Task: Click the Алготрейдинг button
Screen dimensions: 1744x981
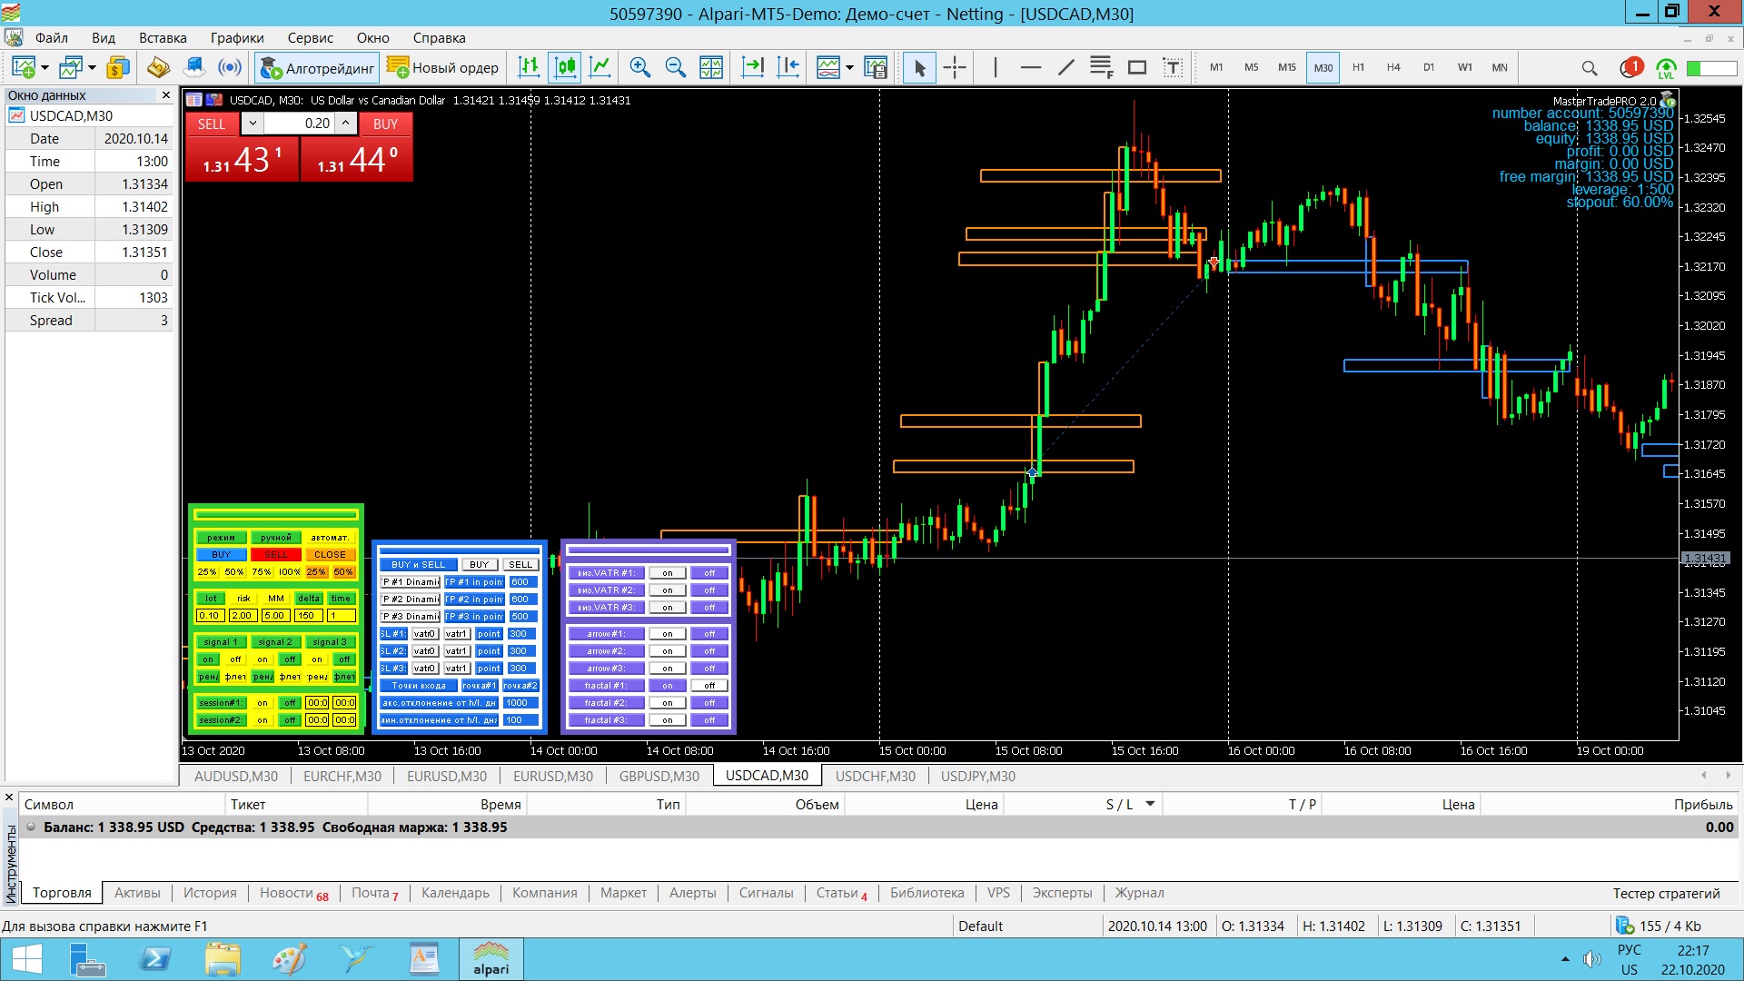Action: pyautogui.click(x=317, y=68)
